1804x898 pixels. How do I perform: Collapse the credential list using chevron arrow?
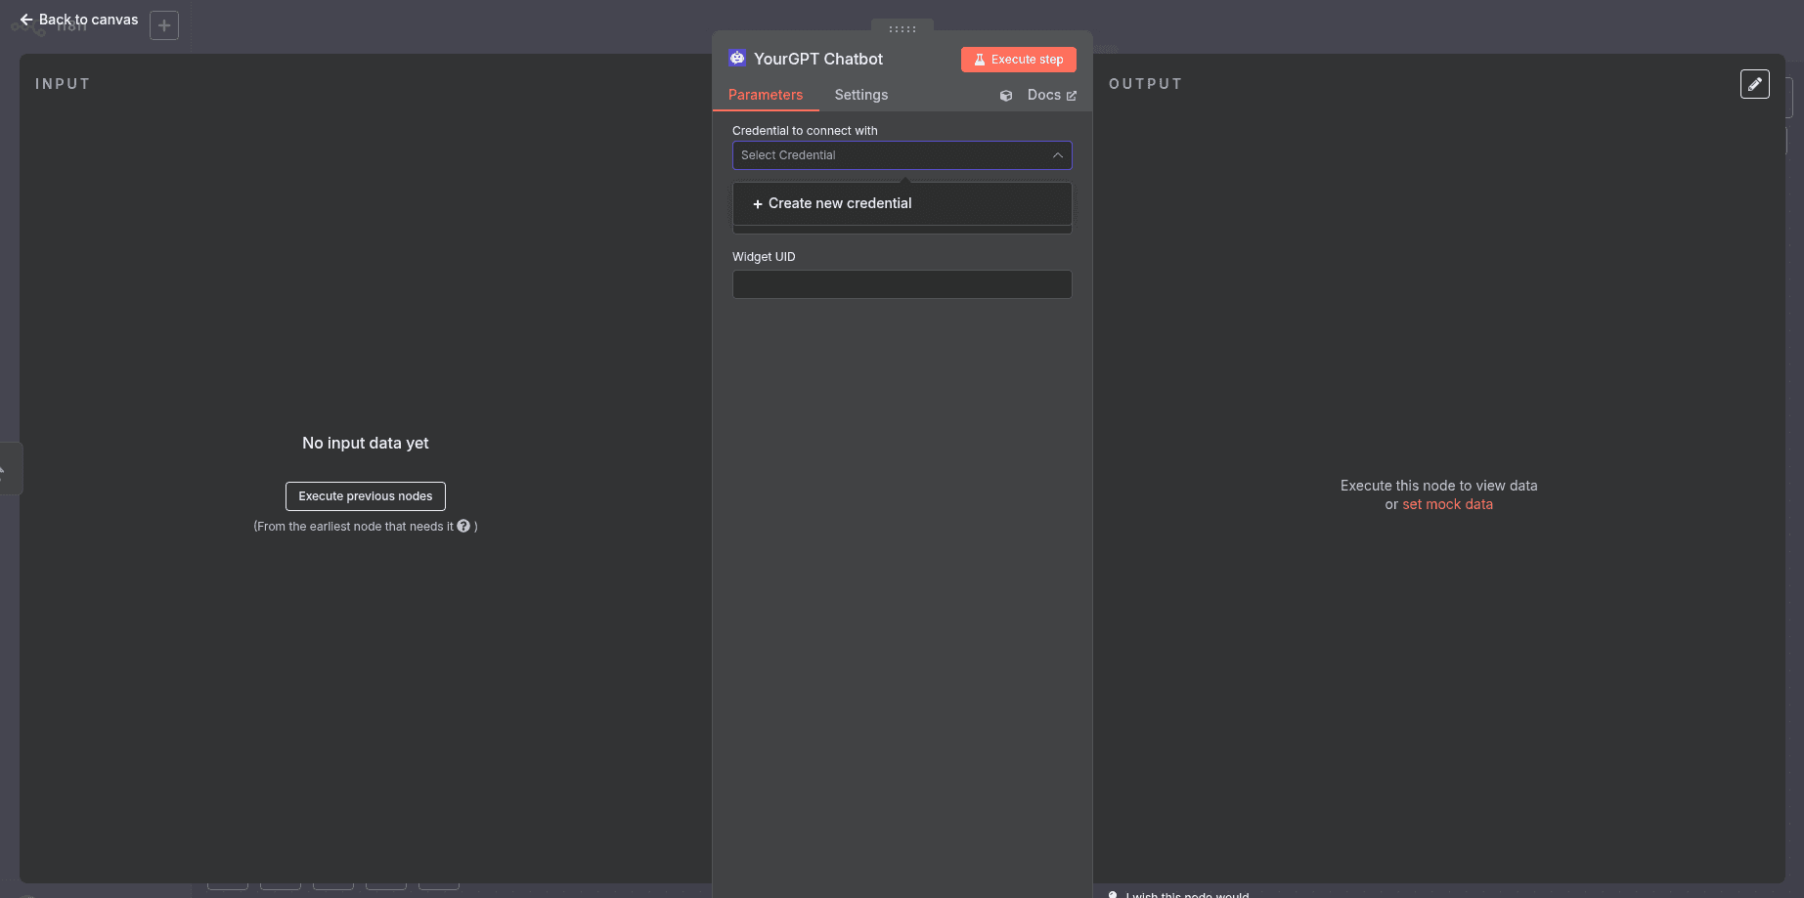[1057, 155]
